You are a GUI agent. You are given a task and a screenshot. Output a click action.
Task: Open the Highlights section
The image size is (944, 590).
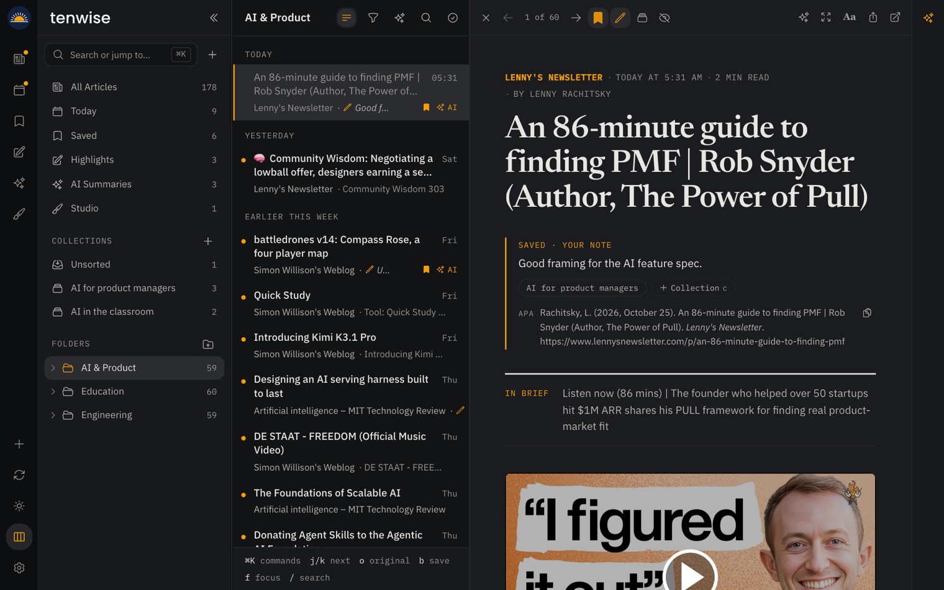click(x=134, y=160)
